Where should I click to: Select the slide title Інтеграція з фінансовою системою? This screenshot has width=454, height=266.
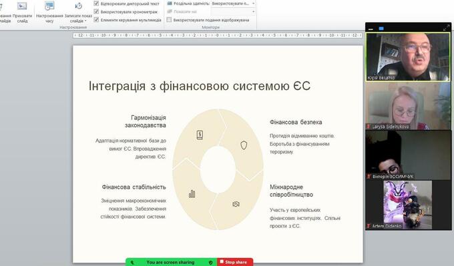188,86
